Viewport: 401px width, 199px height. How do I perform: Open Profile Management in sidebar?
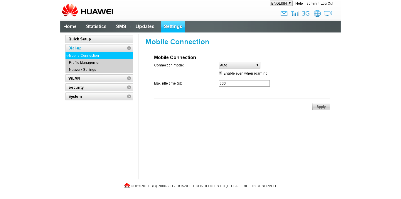click(x=99, y=63)
